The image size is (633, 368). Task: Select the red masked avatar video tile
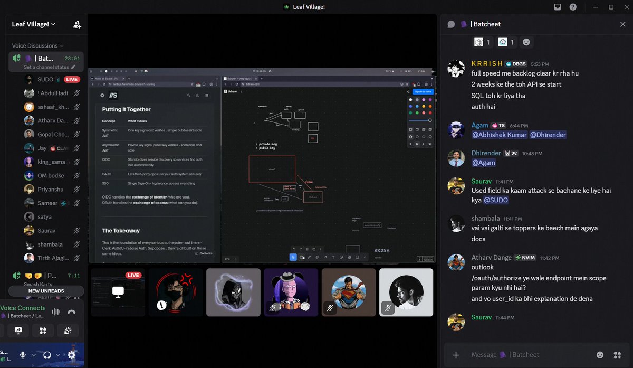[176, 292]
